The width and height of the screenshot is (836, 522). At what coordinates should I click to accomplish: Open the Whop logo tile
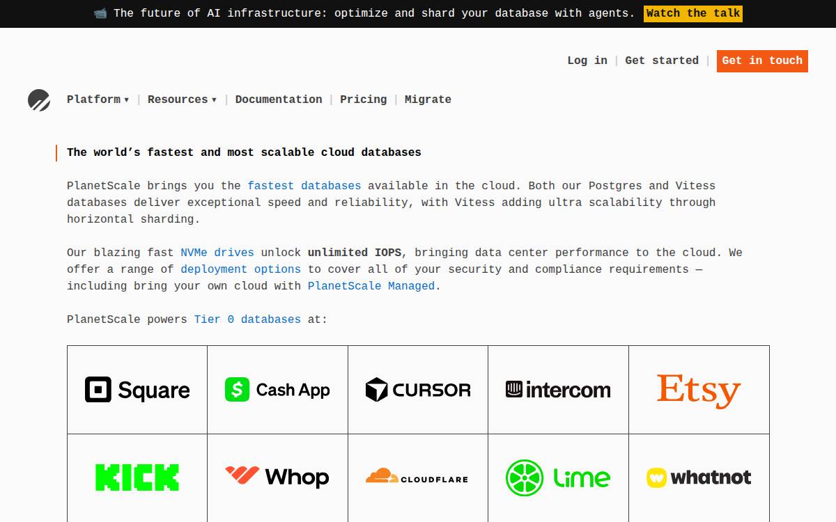coord(278,478)
